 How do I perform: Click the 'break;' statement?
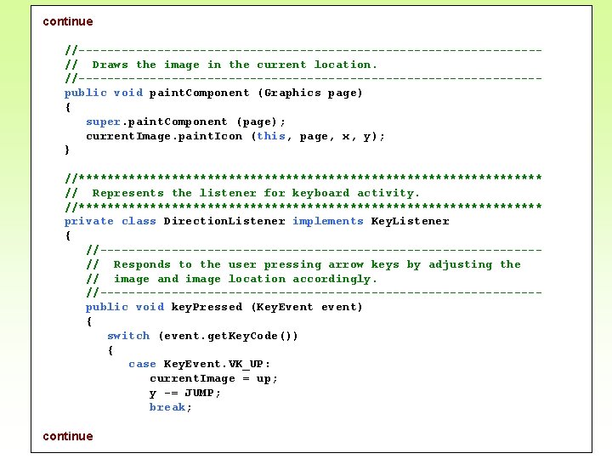(x=171, y=407)
